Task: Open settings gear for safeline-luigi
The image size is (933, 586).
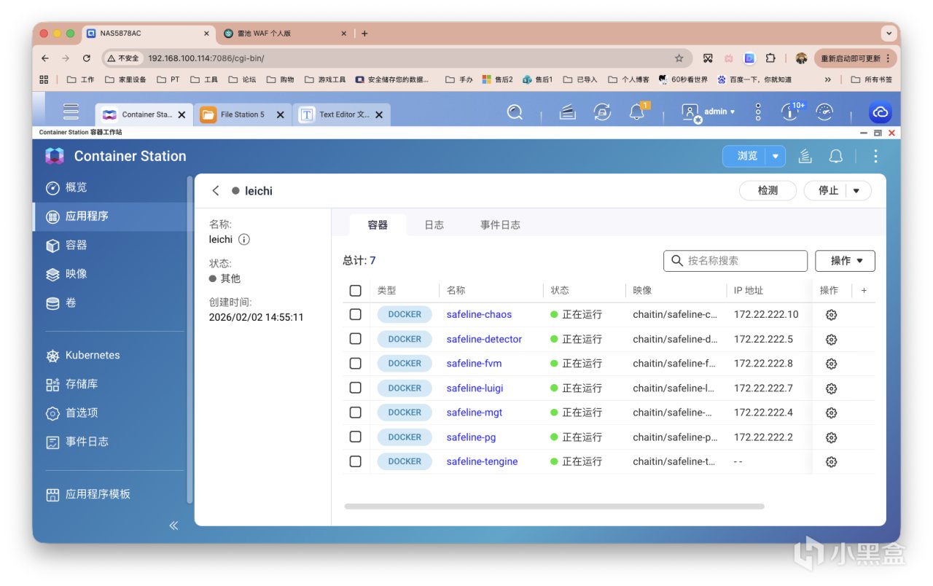Action: [x=831, y=388]
